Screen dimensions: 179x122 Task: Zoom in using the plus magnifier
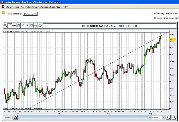pyautogui.click(x=174, y=117)
